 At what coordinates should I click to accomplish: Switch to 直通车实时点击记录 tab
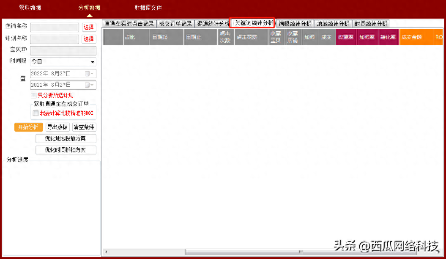click(129, 24)
